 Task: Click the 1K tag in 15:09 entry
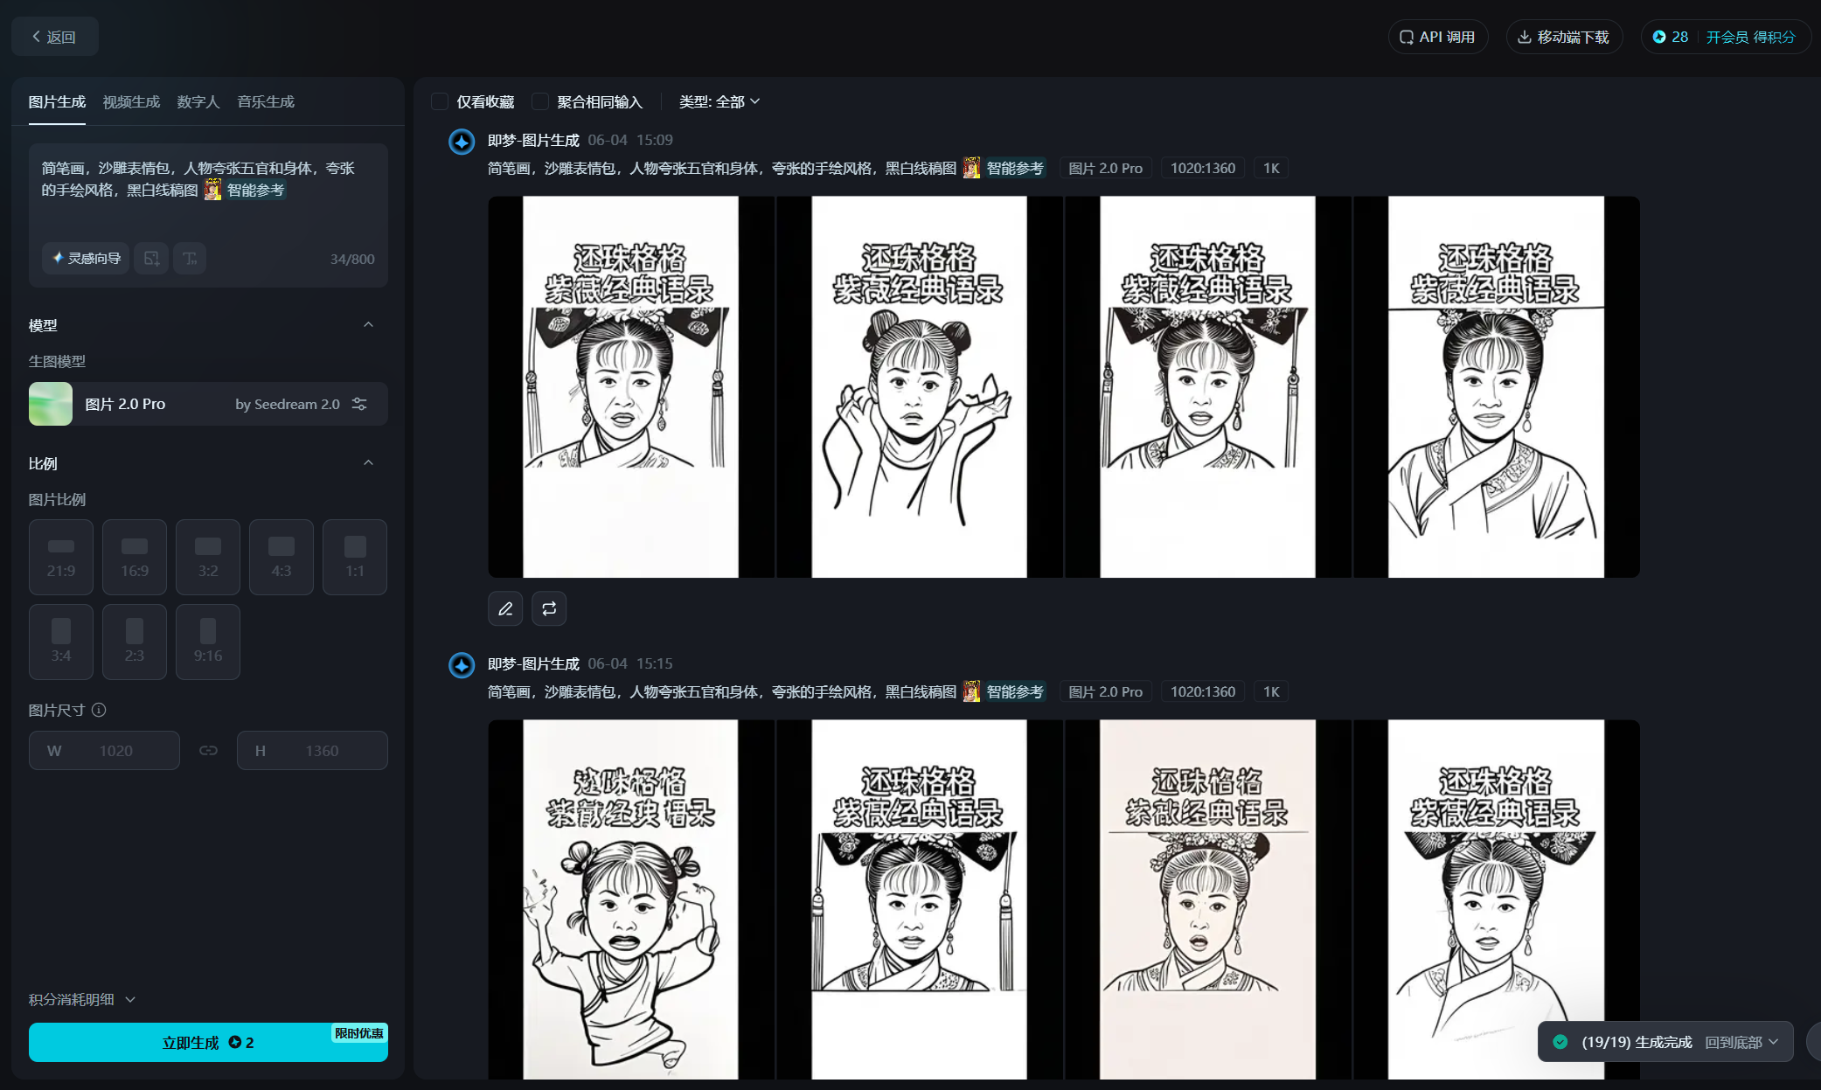pos(1271,168)
